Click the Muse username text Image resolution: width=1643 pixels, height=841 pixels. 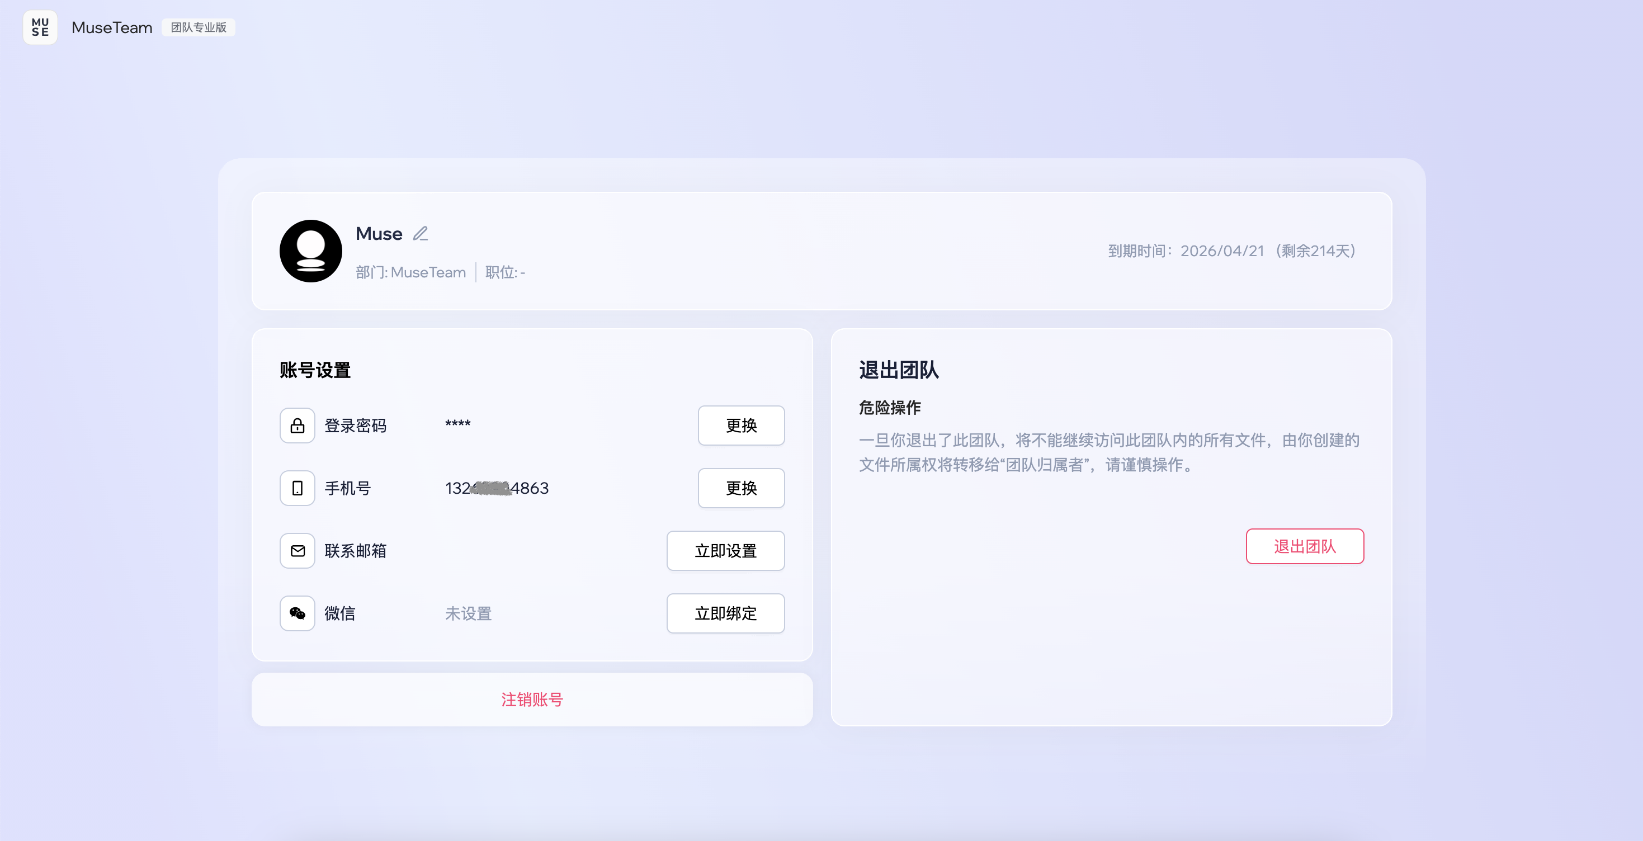[379, 234]
